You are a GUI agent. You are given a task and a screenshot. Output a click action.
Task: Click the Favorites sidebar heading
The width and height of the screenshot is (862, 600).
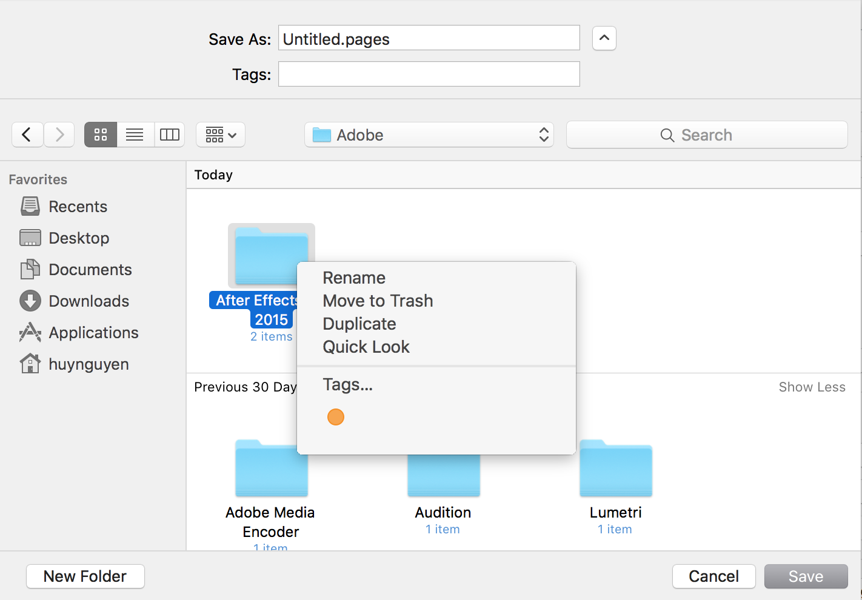click(38, 179)
